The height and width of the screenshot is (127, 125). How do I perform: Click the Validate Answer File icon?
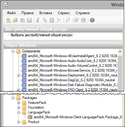(77, 20)
